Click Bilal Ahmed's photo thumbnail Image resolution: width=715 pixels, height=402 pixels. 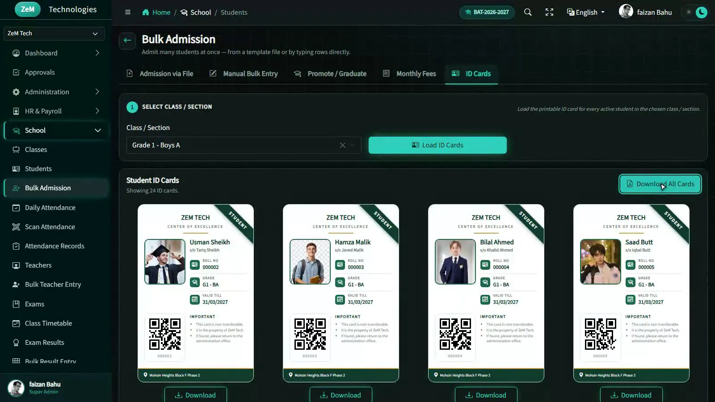pyautogui.click(x=455, y=262)
